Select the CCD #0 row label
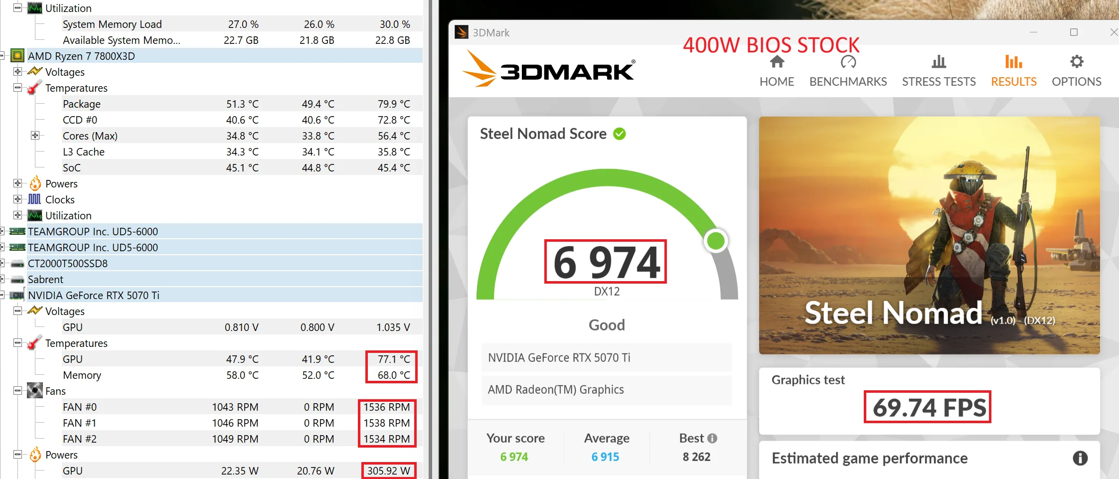Viewport: 1119px width, 479px height. tap(80, 120)
